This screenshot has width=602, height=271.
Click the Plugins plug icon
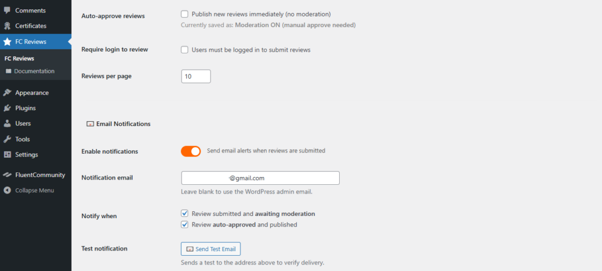7,108
